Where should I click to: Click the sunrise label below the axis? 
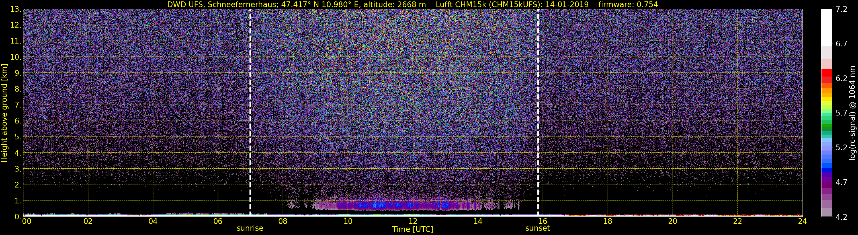click(x=250, y=228)
